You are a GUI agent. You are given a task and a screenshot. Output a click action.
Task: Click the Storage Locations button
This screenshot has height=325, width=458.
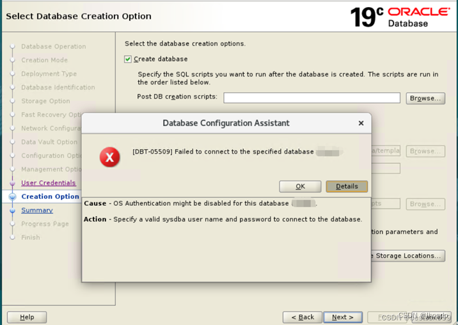click(408, 256)
